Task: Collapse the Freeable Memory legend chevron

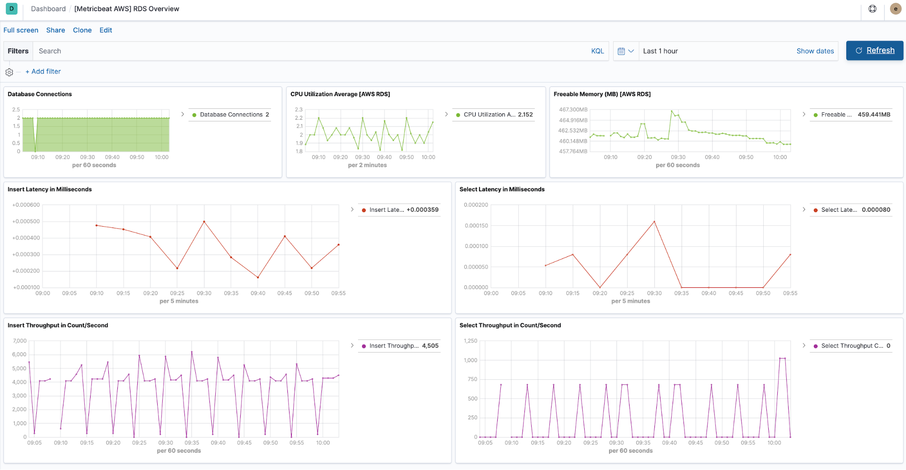Action: pos(804,114)
